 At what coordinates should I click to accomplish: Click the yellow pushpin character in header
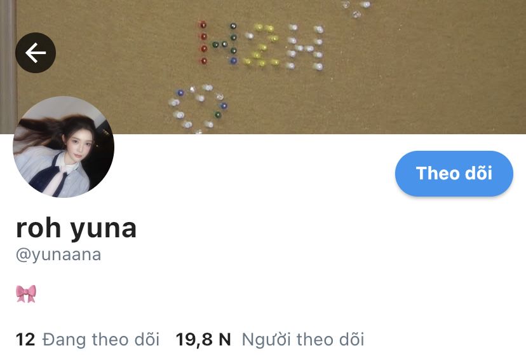pyautogui.click(x=262, y=45)
